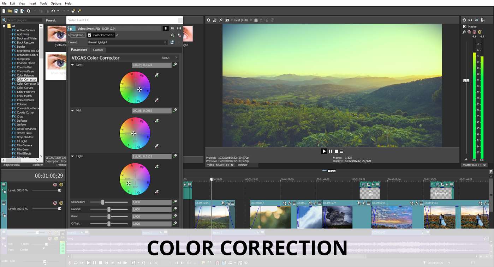Click the Gamma slider handle
Screen dimensions: 494x267
pyautogui.click(x=109, y=209)
